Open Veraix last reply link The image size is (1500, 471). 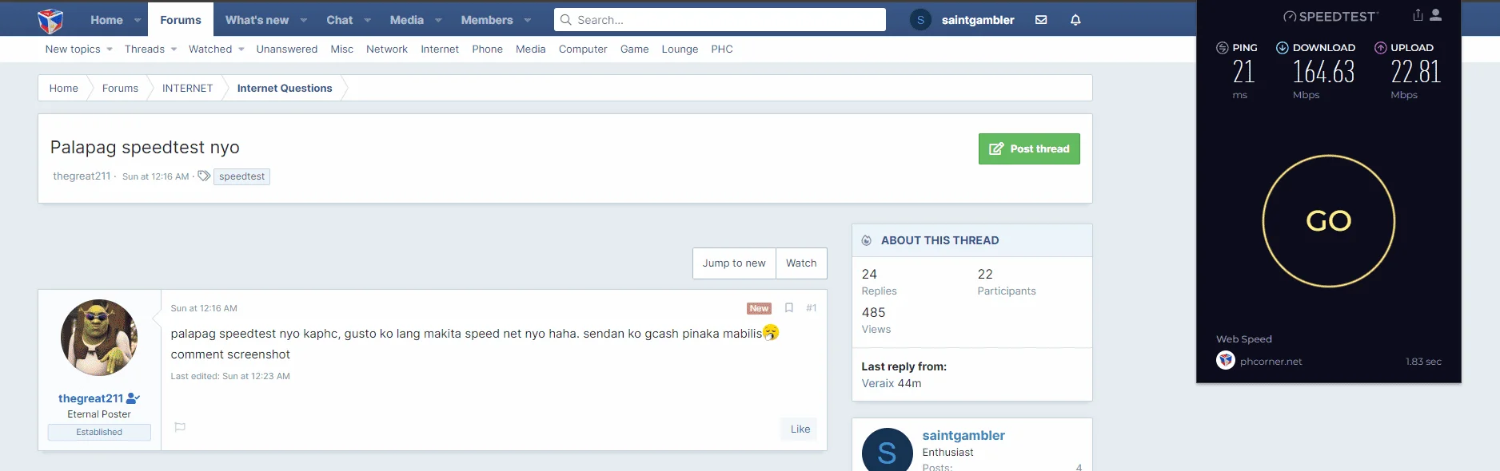[x=878, y=383]
